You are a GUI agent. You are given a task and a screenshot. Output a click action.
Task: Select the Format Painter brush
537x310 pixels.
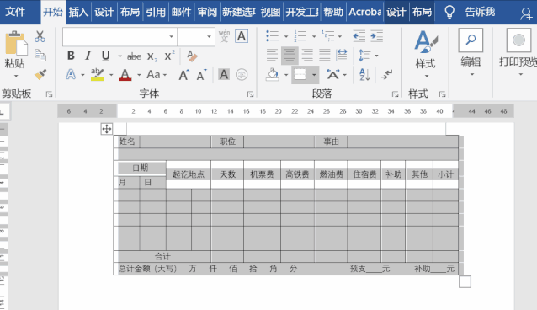tap(40, 74)
